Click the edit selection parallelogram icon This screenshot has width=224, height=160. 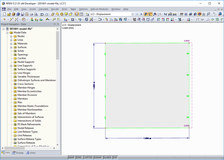pyautogui.click(x=53, y=14)
